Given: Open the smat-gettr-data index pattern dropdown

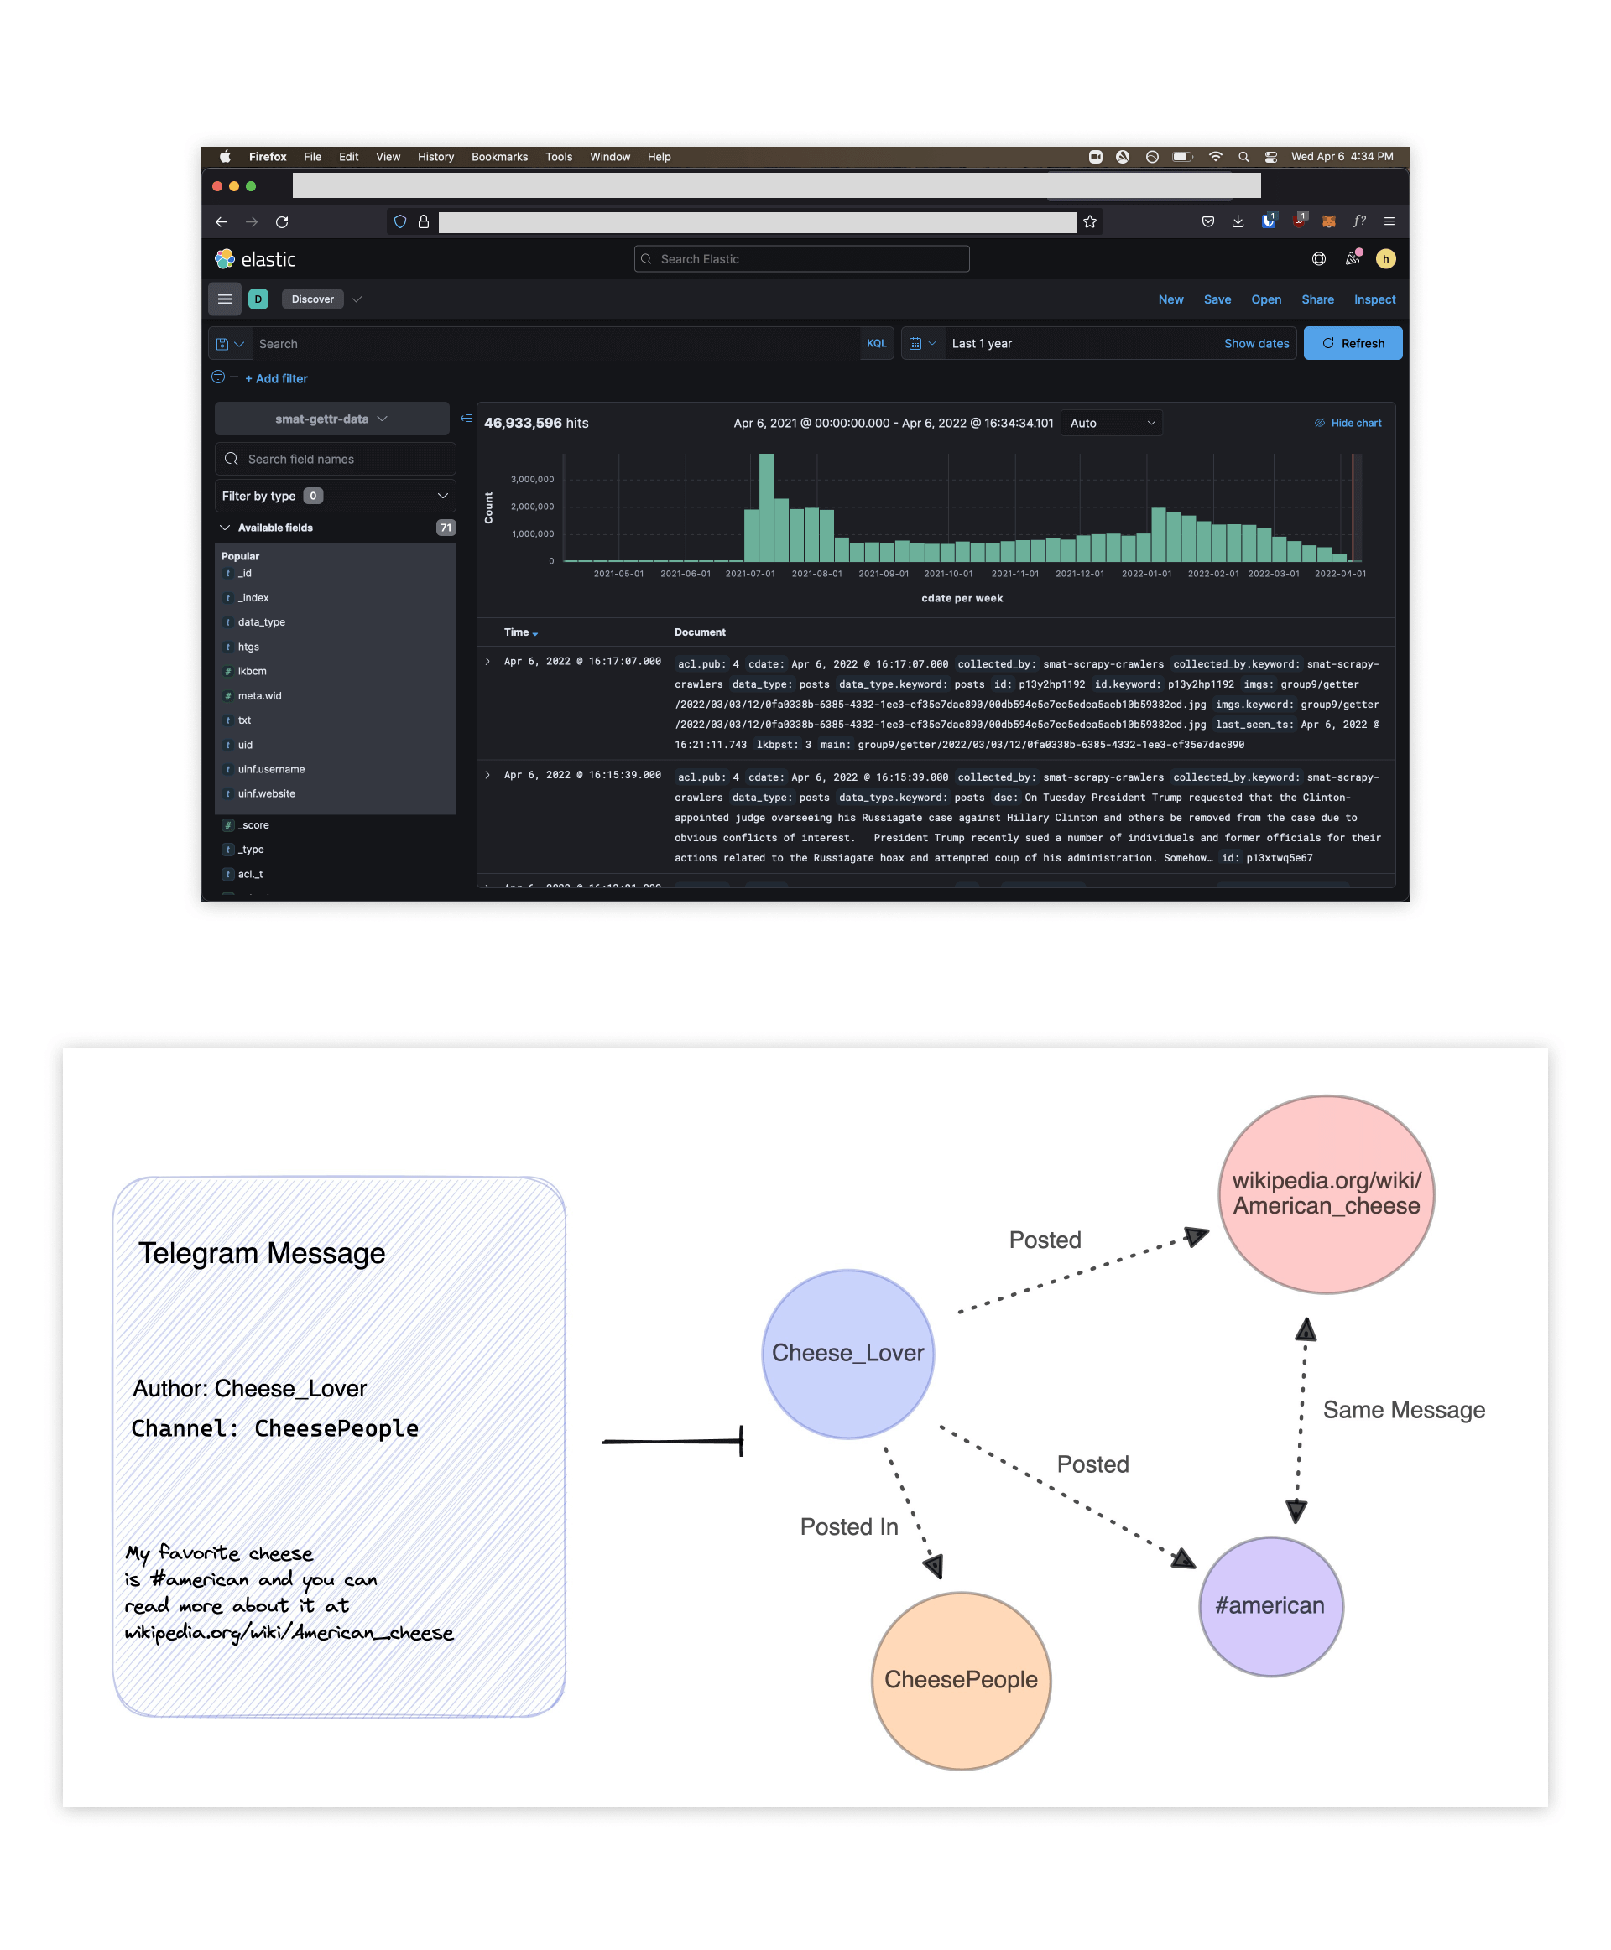Looking at the screenshot, I should 331,419.
